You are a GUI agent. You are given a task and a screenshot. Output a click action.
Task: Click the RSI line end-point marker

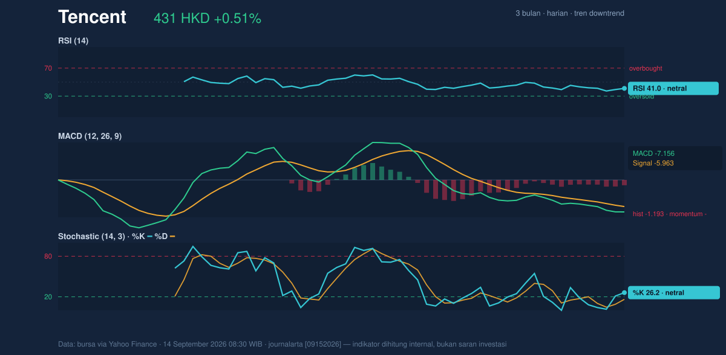(x=624, y=88)
